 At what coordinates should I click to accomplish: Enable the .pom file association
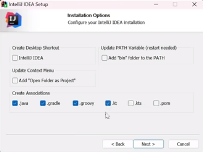[x=156, y=103]
